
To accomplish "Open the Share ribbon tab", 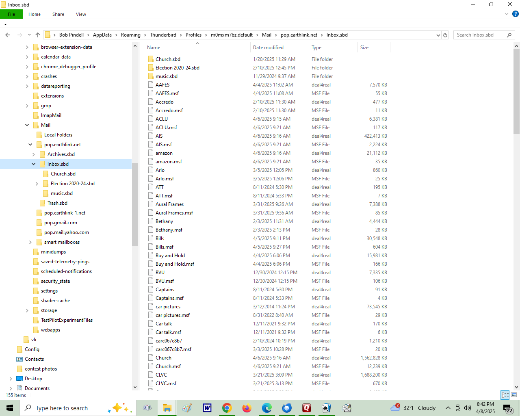I will pos(58,14).
